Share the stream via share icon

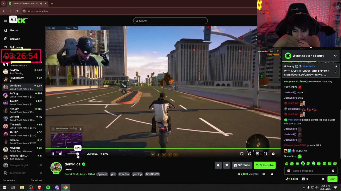pyautogui.click(x=263, y=174)
